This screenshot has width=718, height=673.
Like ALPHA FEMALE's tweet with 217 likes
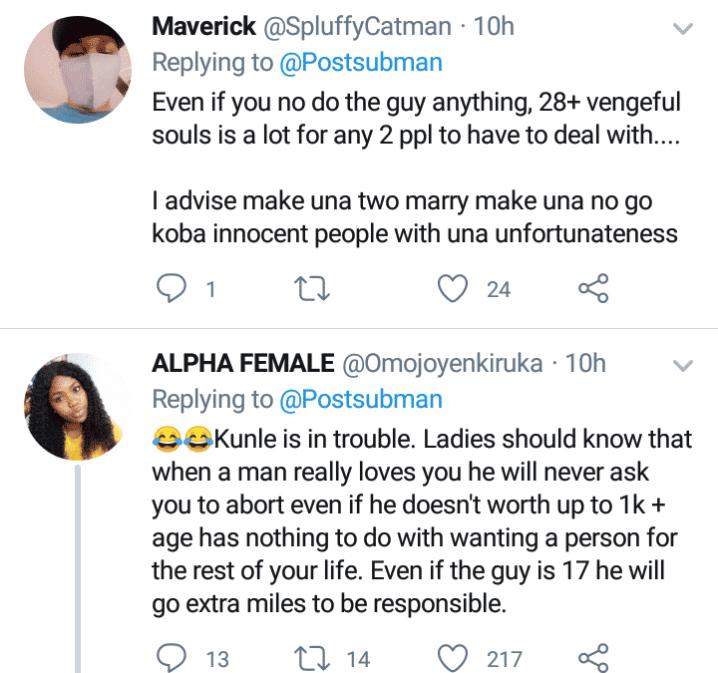point(455,658)
